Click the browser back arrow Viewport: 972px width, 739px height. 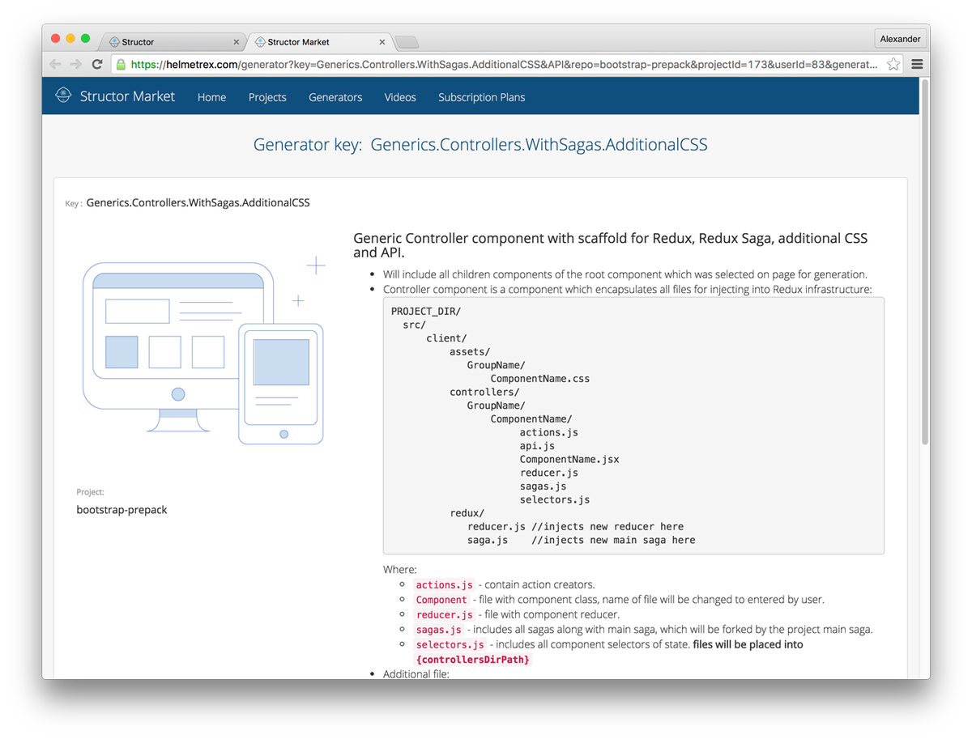[x=55, y=64]
